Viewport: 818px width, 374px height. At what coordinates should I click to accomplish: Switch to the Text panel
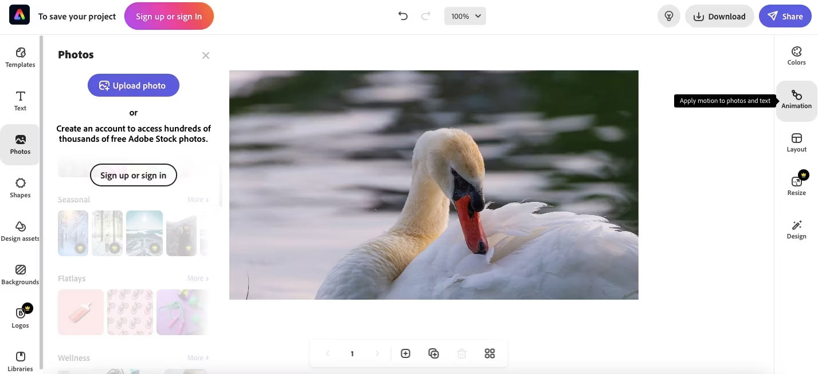pos(20,101)
